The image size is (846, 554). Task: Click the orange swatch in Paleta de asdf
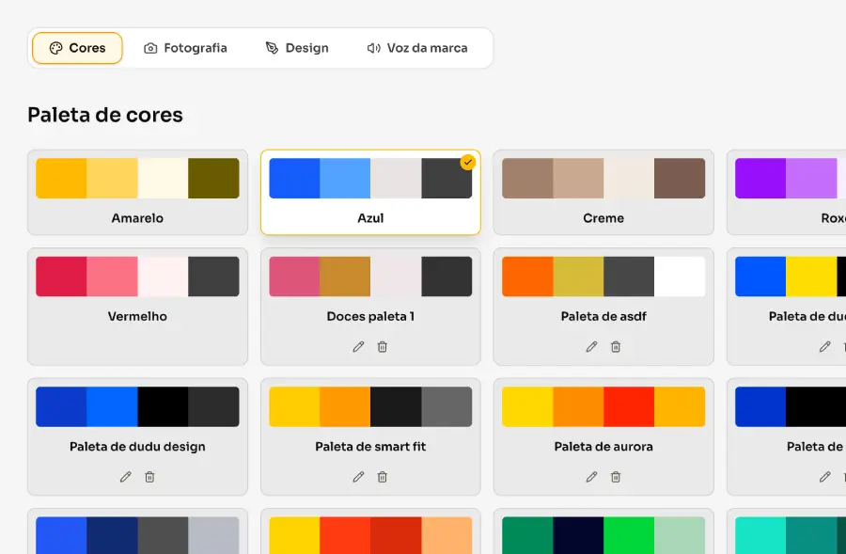527,277
